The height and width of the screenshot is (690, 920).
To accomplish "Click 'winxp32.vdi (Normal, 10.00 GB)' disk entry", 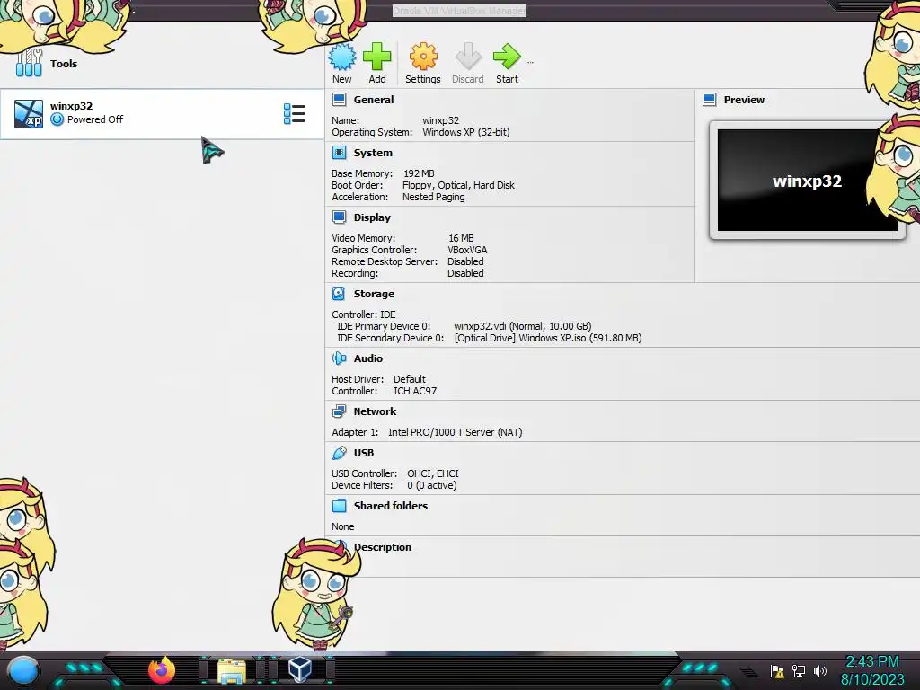I will click(x=522, y=325).
